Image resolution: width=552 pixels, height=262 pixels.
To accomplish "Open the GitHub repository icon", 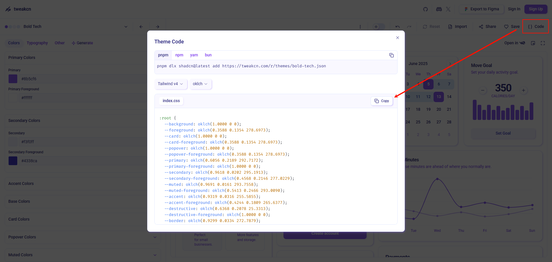I will tap(425, 9).
